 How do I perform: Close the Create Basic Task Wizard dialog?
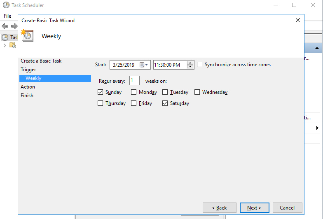click(298, 20)
